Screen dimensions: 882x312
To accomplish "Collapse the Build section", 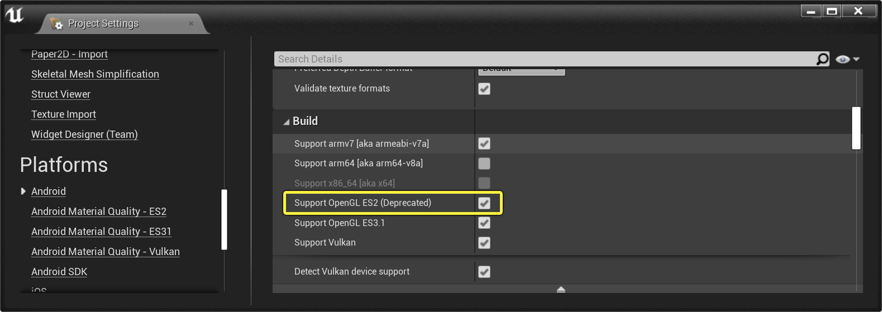I will pyautogui.click(x=287, y=122).
